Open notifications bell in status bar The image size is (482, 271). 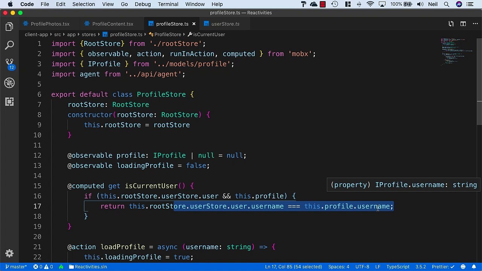point(474,266)
